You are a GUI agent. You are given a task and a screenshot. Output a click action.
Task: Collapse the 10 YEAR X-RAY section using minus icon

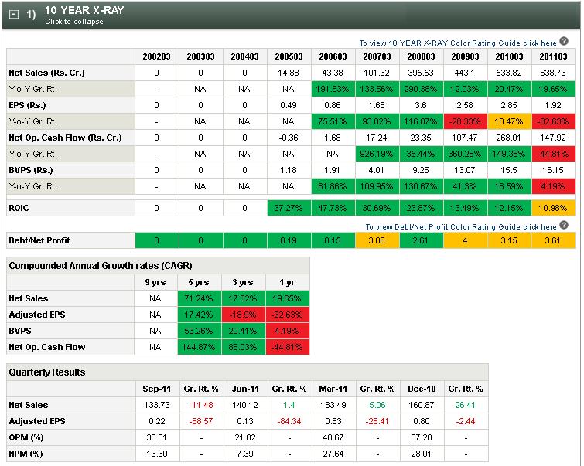[13, 15]
